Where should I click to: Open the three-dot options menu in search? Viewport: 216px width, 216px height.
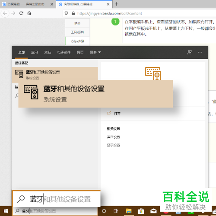coord(200,52)
